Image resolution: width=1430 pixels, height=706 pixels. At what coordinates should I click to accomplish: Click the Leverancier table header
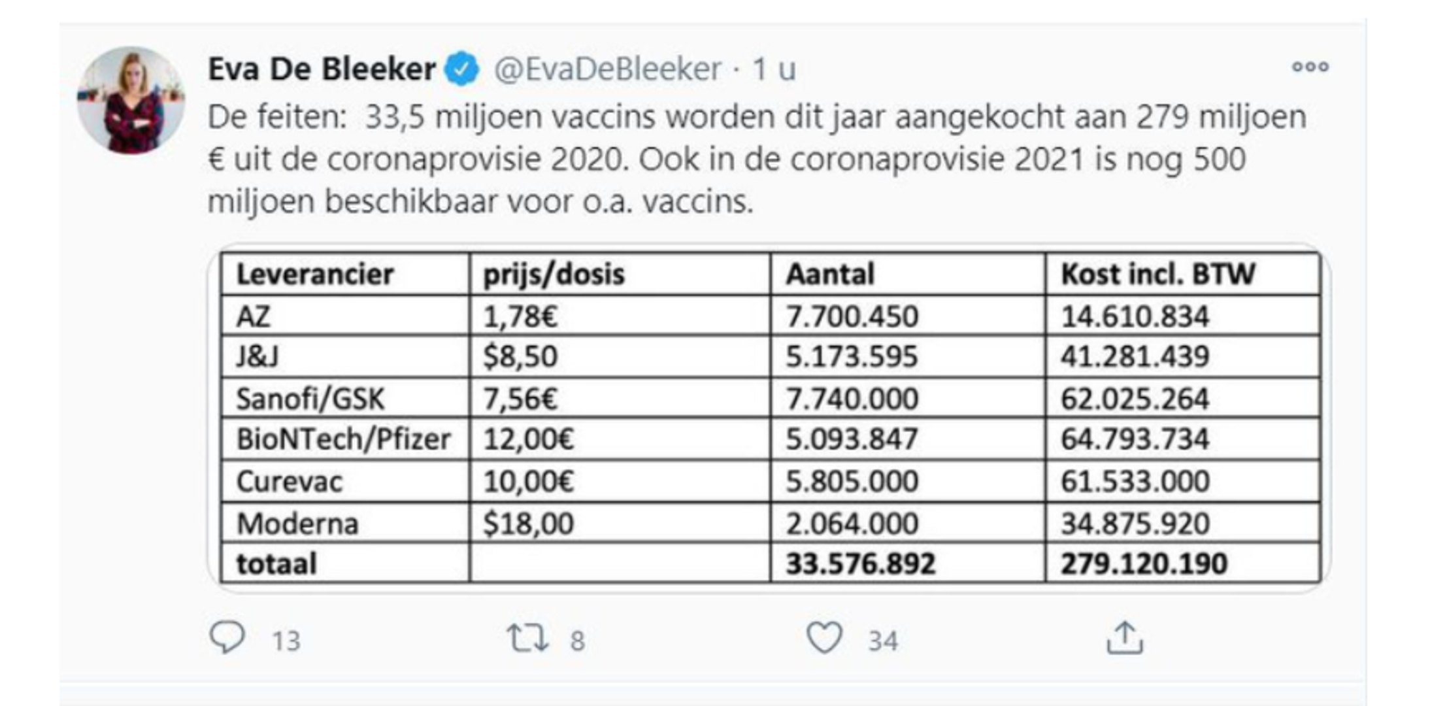point(315,275)
